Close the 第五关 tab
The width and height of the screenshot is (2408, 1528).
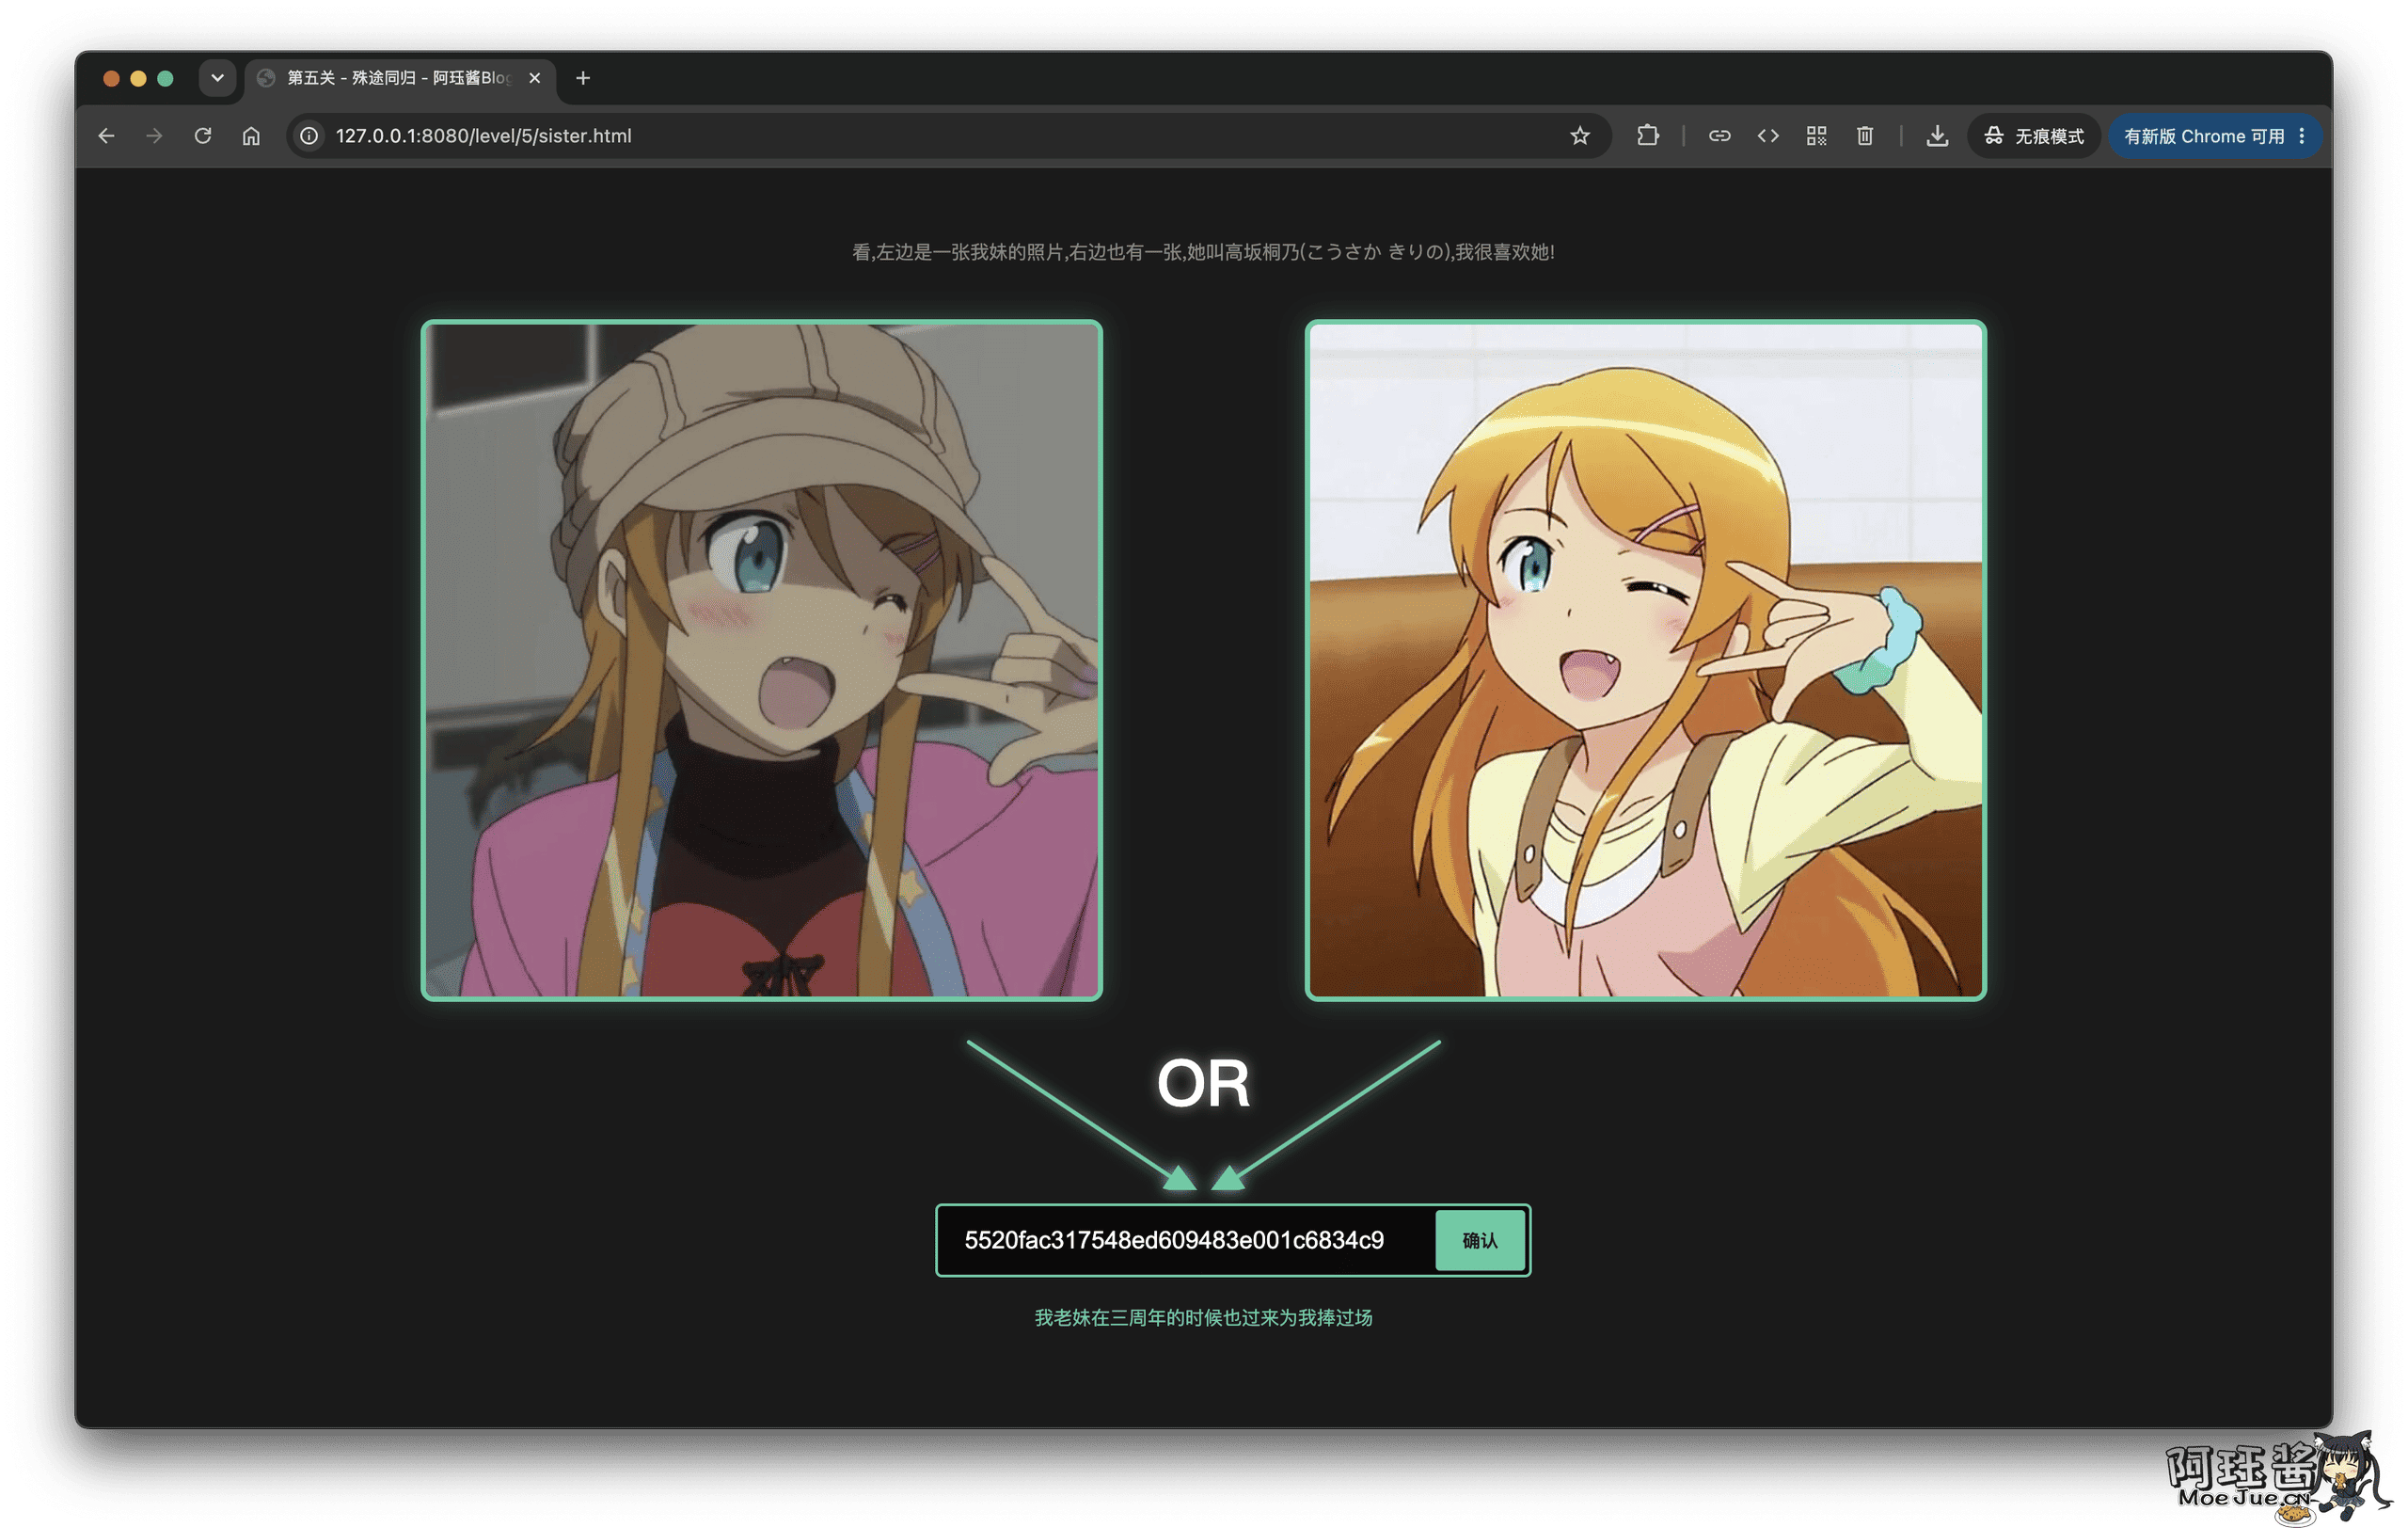tap(535, 78)
